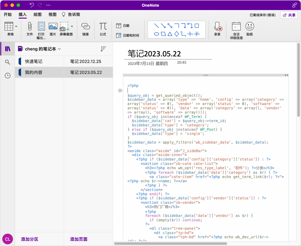Switch to the 开始 tab
This screenshot has height=246, width=301.
8,15
